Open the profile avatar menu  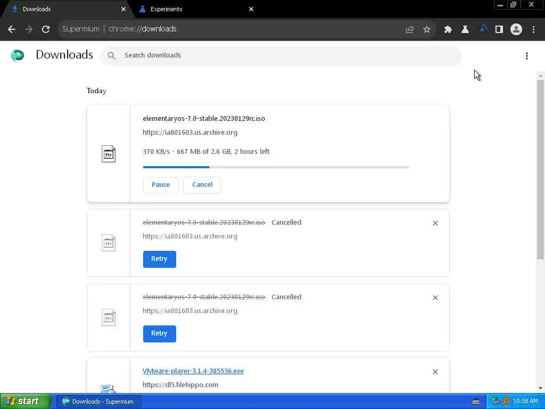pos(516,30)
